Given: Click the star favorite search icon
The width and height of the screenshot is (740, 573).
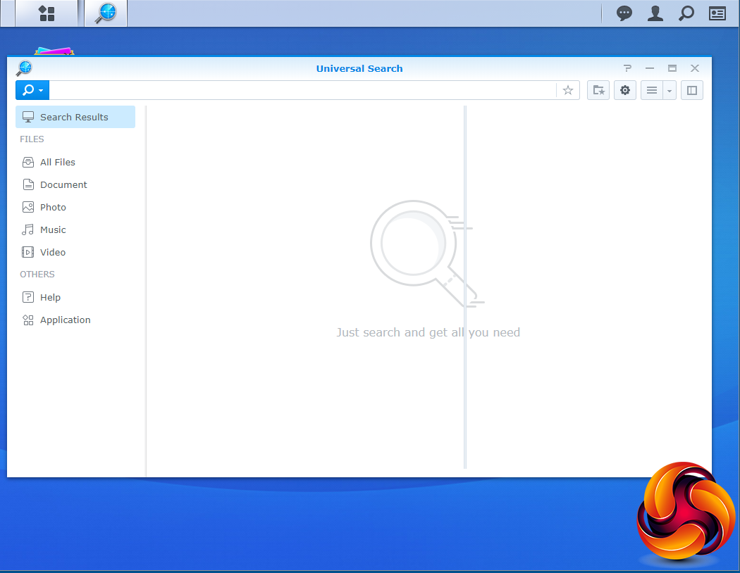Looking at the screenshot, I should point(568,90).
